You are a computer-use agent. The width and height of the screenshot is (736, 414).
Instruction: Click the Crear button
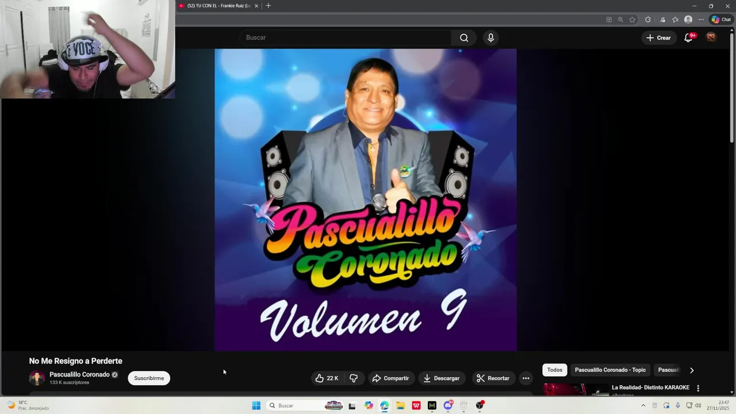click(658, 38)
